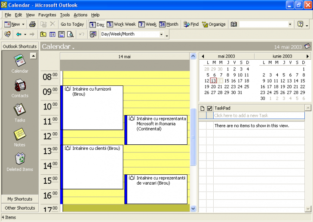Switch to Month view
Image resolution: width=313 pixels, height=222 pixels.
coord(169,24)
